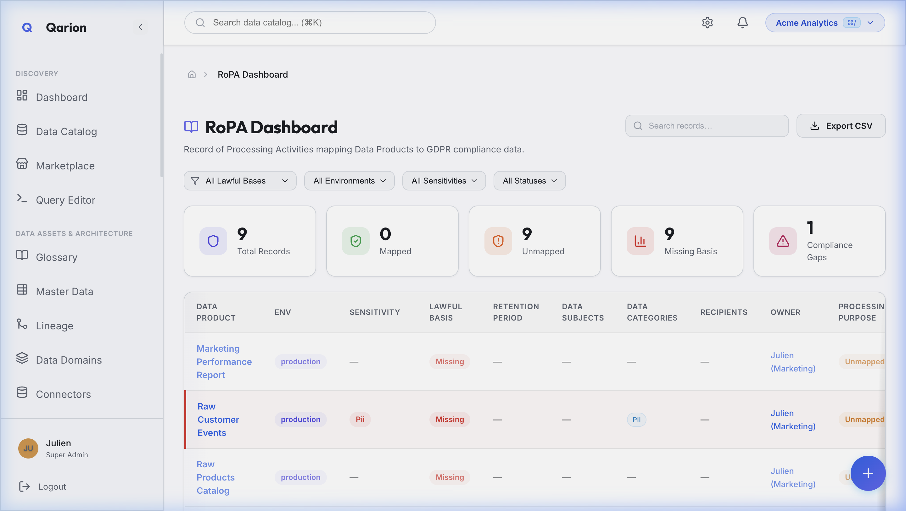Open the Marketplace section
The width and height of the screenshot is (906, 511).
65,166
